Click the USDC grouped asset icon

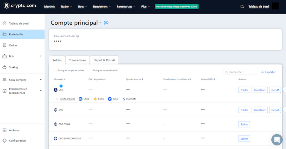pos(80,99)
